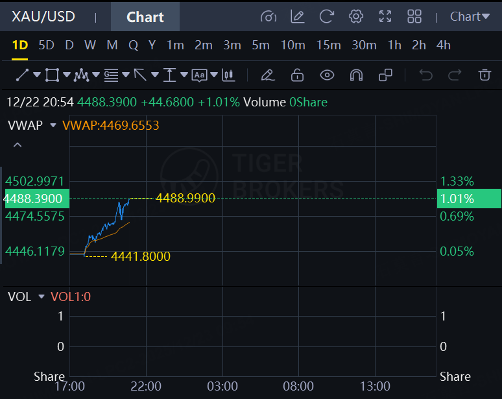502x399 pixels.
Task: Click the VWAP:4469.6553 value
Action: [x=110, y=125]
